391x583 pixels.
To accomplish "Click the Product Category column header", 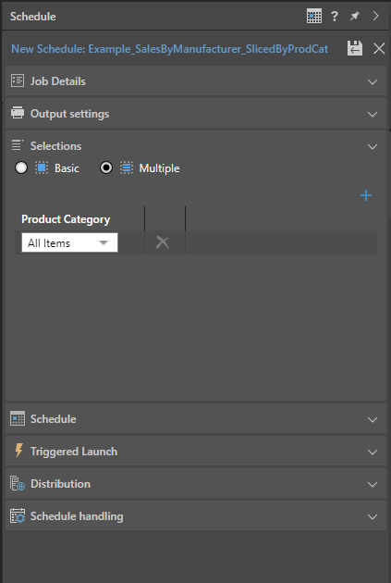I will 66,219.
